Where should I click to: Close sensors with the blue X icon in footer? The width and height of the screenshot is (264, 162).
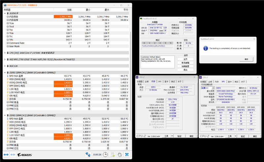point(127,155)
